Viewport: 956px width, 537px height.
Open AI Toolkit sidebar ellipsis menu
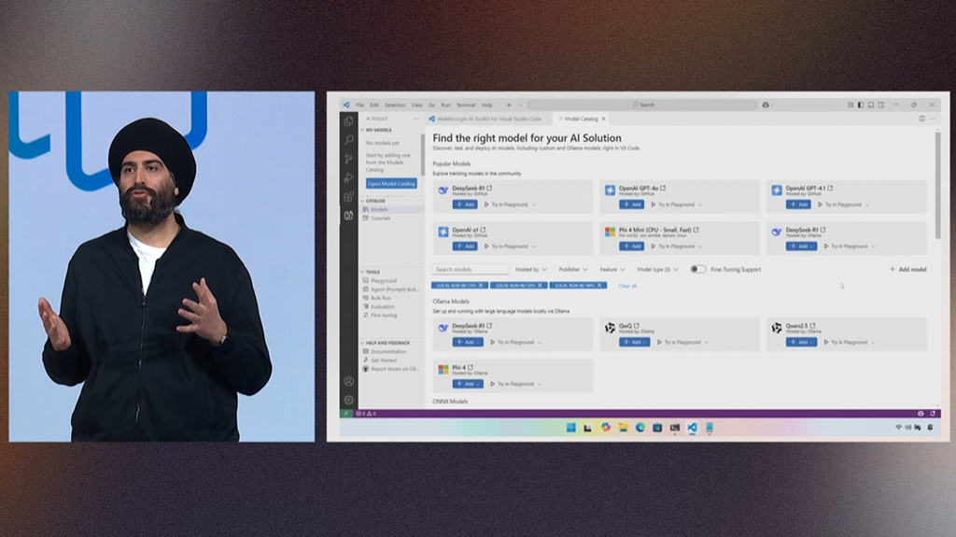(x=415, y=119)
